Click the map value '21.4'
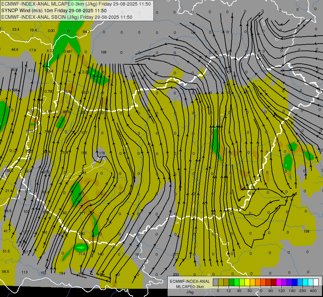The height and width of the screenshot is (297, 323). coord(9,191)
